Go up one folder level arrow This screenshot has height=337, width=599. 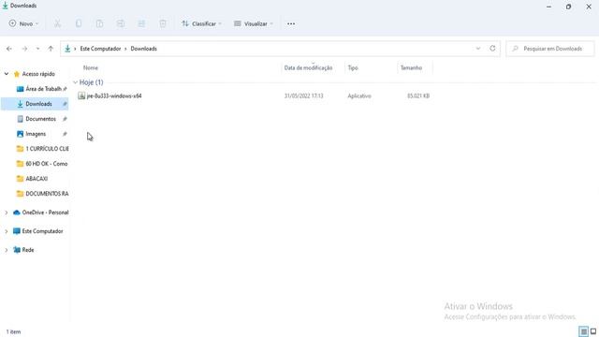[x=51, y=49]
